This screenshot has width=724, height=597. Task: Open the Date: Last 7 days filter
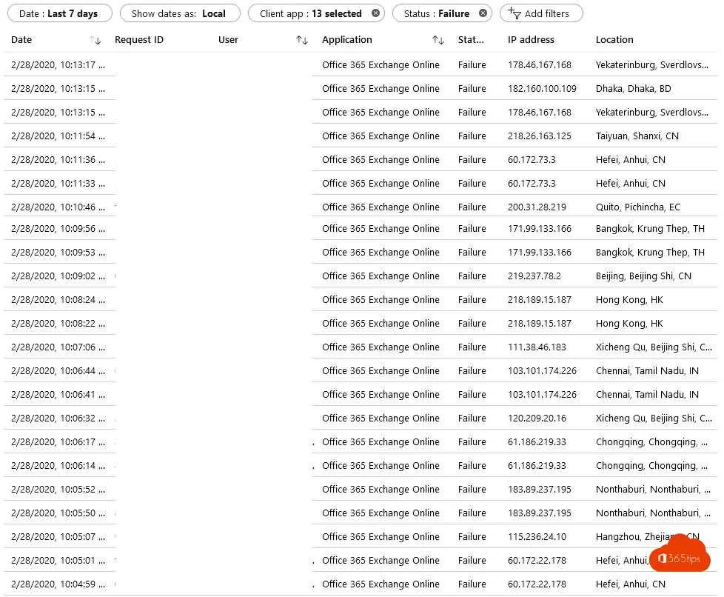[x=60, y=13]
